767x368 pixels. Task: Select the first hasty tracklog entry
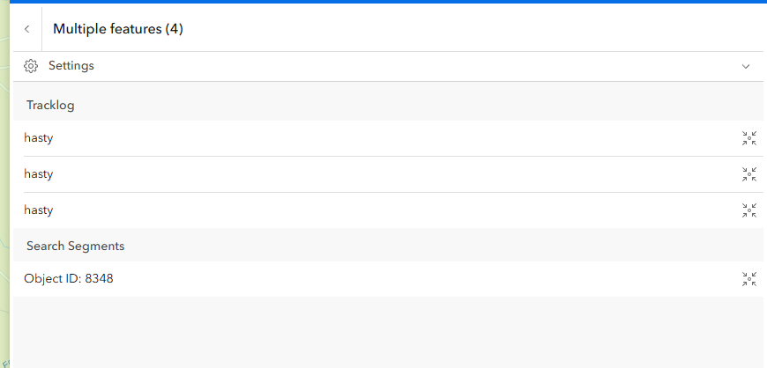(x=39, y=138)
